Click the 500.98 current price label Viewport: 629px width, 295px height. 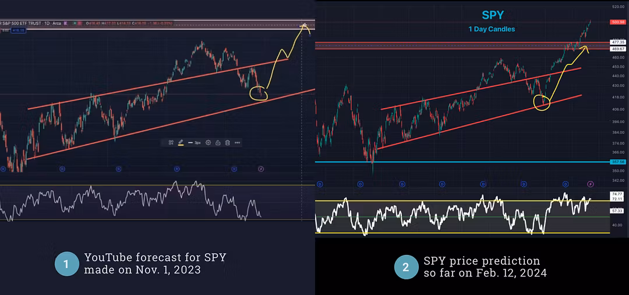click(617, 22)
